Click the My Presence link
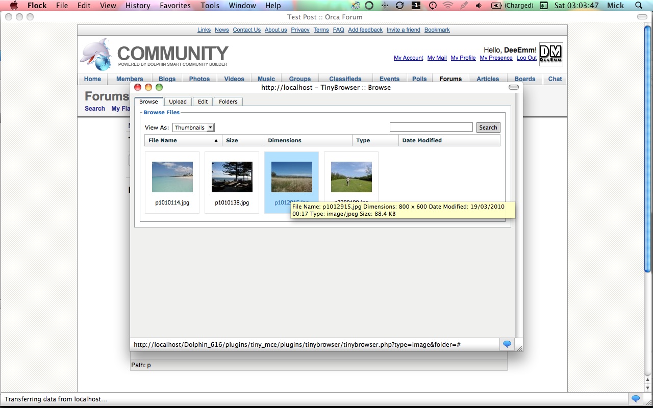653x408 pixels. pos(496,58)
